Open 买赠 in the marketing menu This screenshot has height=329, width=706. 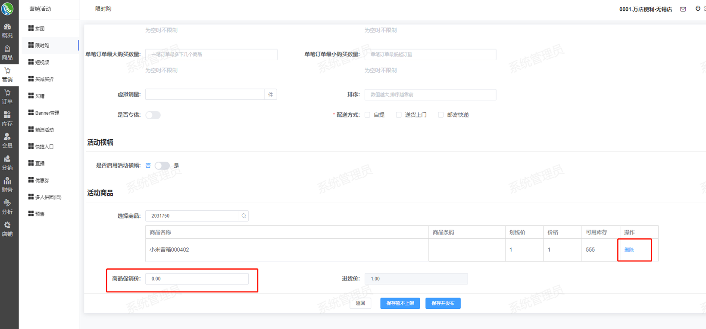click(x=50, y=96)
